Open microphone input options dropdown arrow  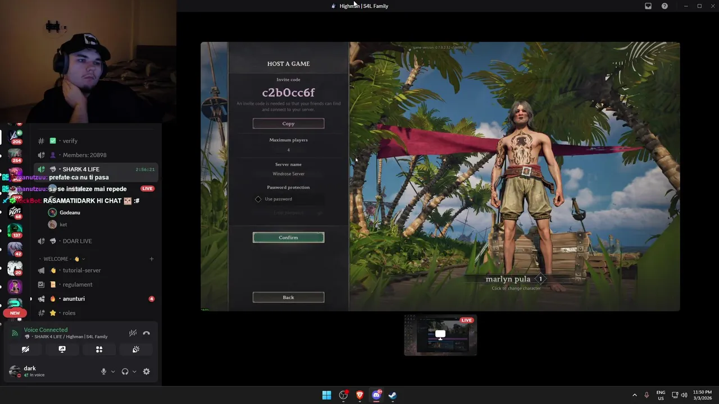(113, 371)
